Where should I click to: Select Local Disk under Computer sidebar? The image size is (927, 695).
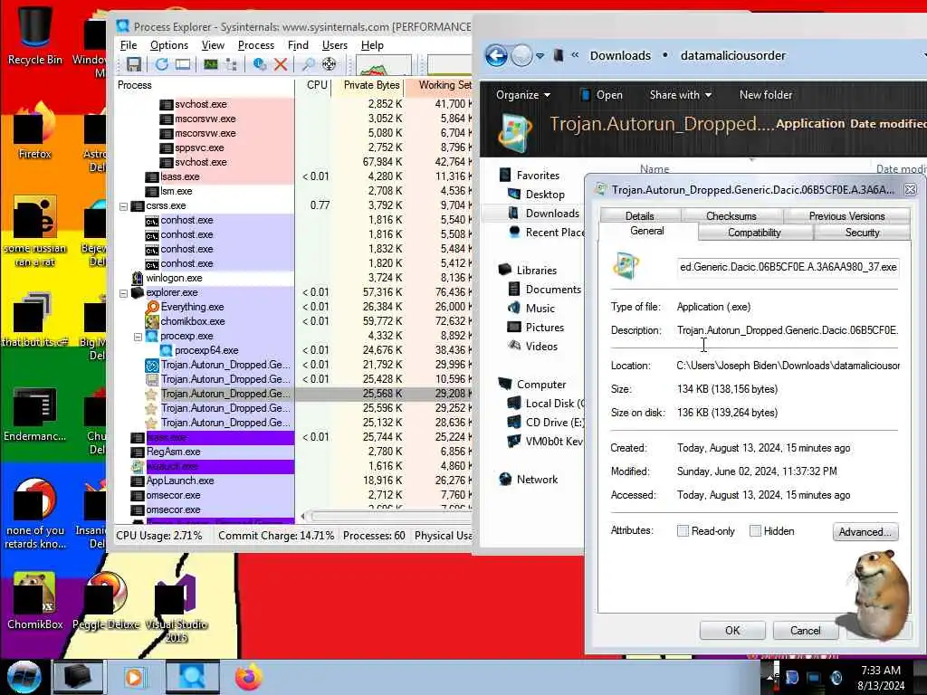(546, 404)
